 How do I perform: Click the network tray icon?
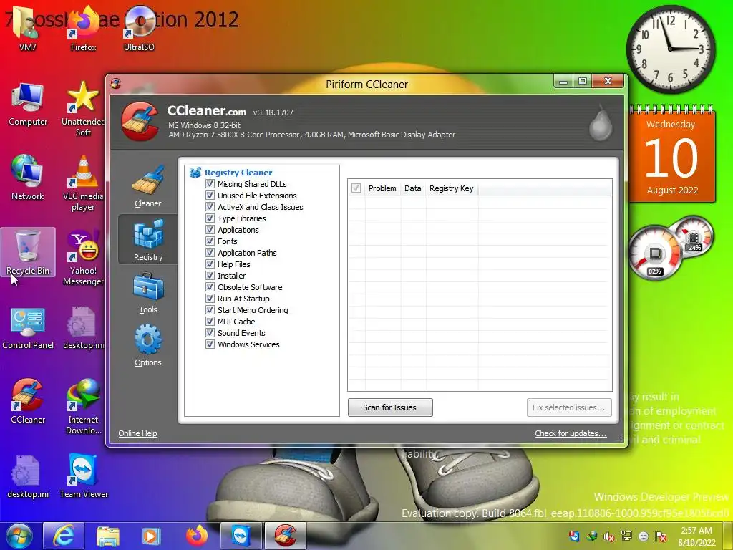pyautogui.click(x=626, y=536)
